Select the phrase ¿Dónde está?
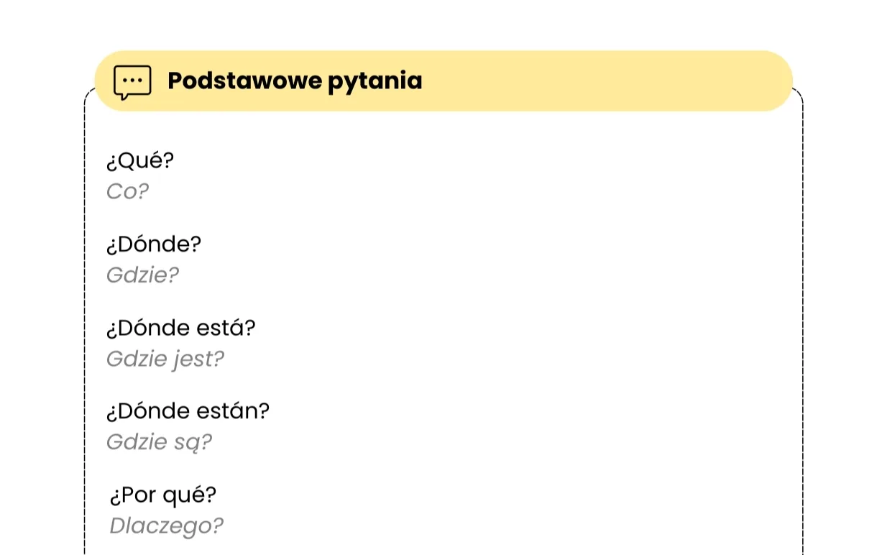The width and height of the screenshot is (877, 555). 181,328
